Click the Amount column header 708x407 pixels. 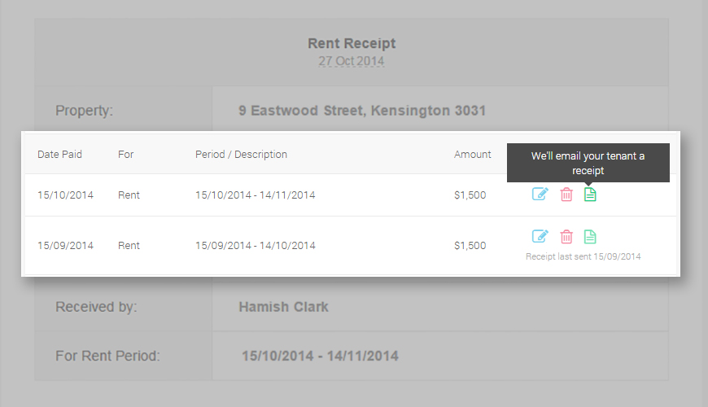point(473,155)
